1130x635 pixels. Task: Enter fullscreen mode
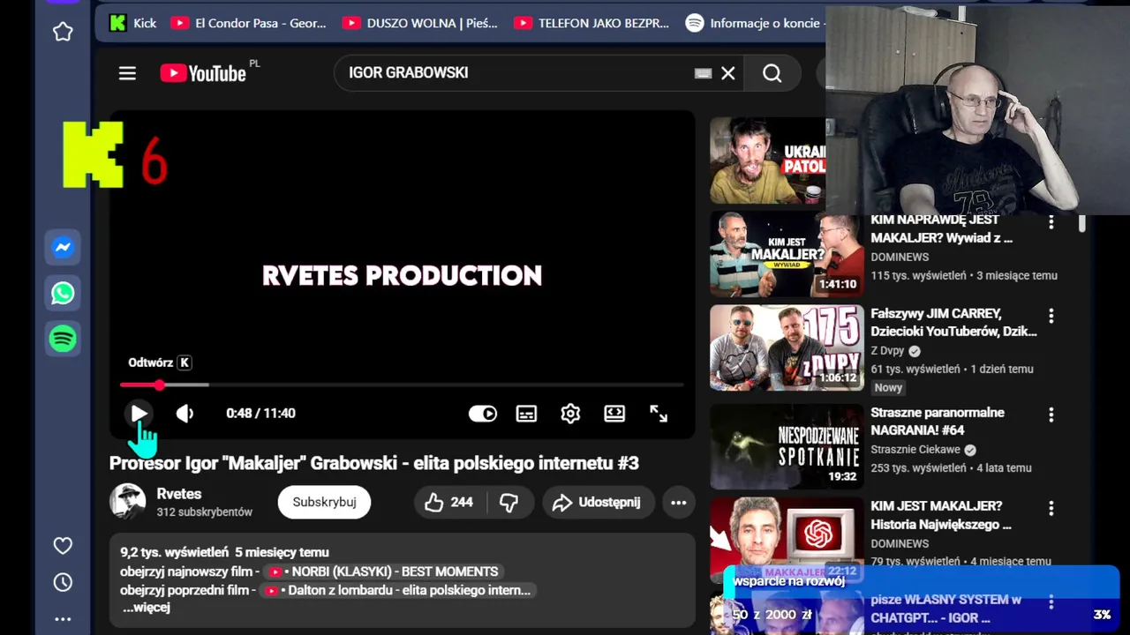(659, 414)
